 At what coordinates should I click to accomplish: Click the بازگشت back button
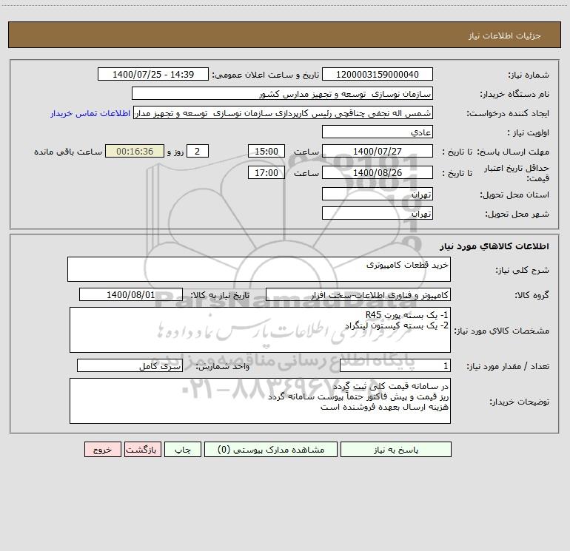click(143, 450)
